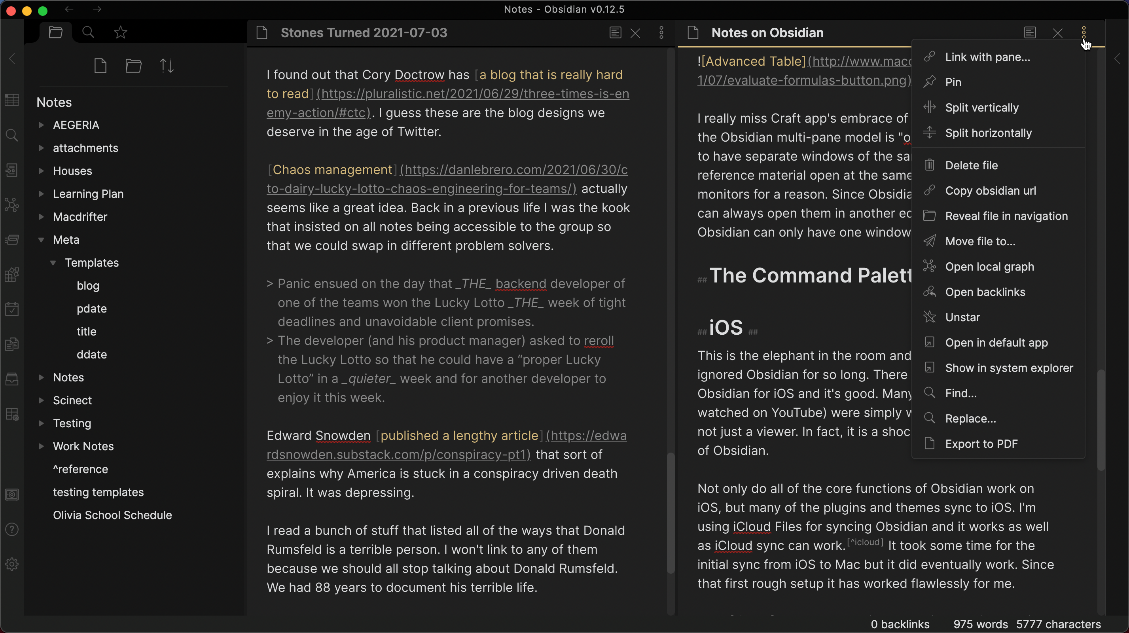Screen dimensions: 1129x633
Task: Choose Split horizontally
Action: pyautogui.click(x=998, y=133)
